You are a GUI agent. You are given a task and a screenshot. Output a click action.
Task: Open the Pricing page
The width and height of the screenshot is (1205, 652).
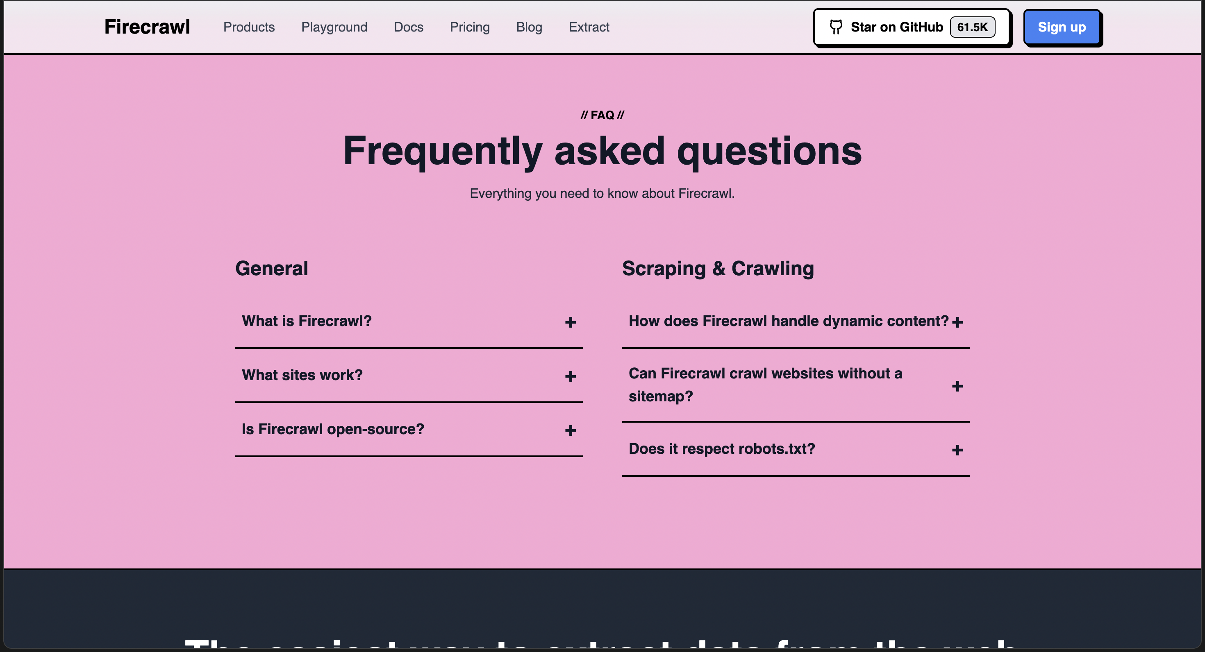pyautogui.click(x=470, y=27)
